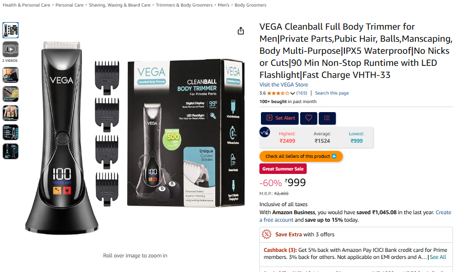This screenshot has height=272, width=458.
Task: Open Trimmers & Body Groomers breadcrumb
Action: pos(184,5)
